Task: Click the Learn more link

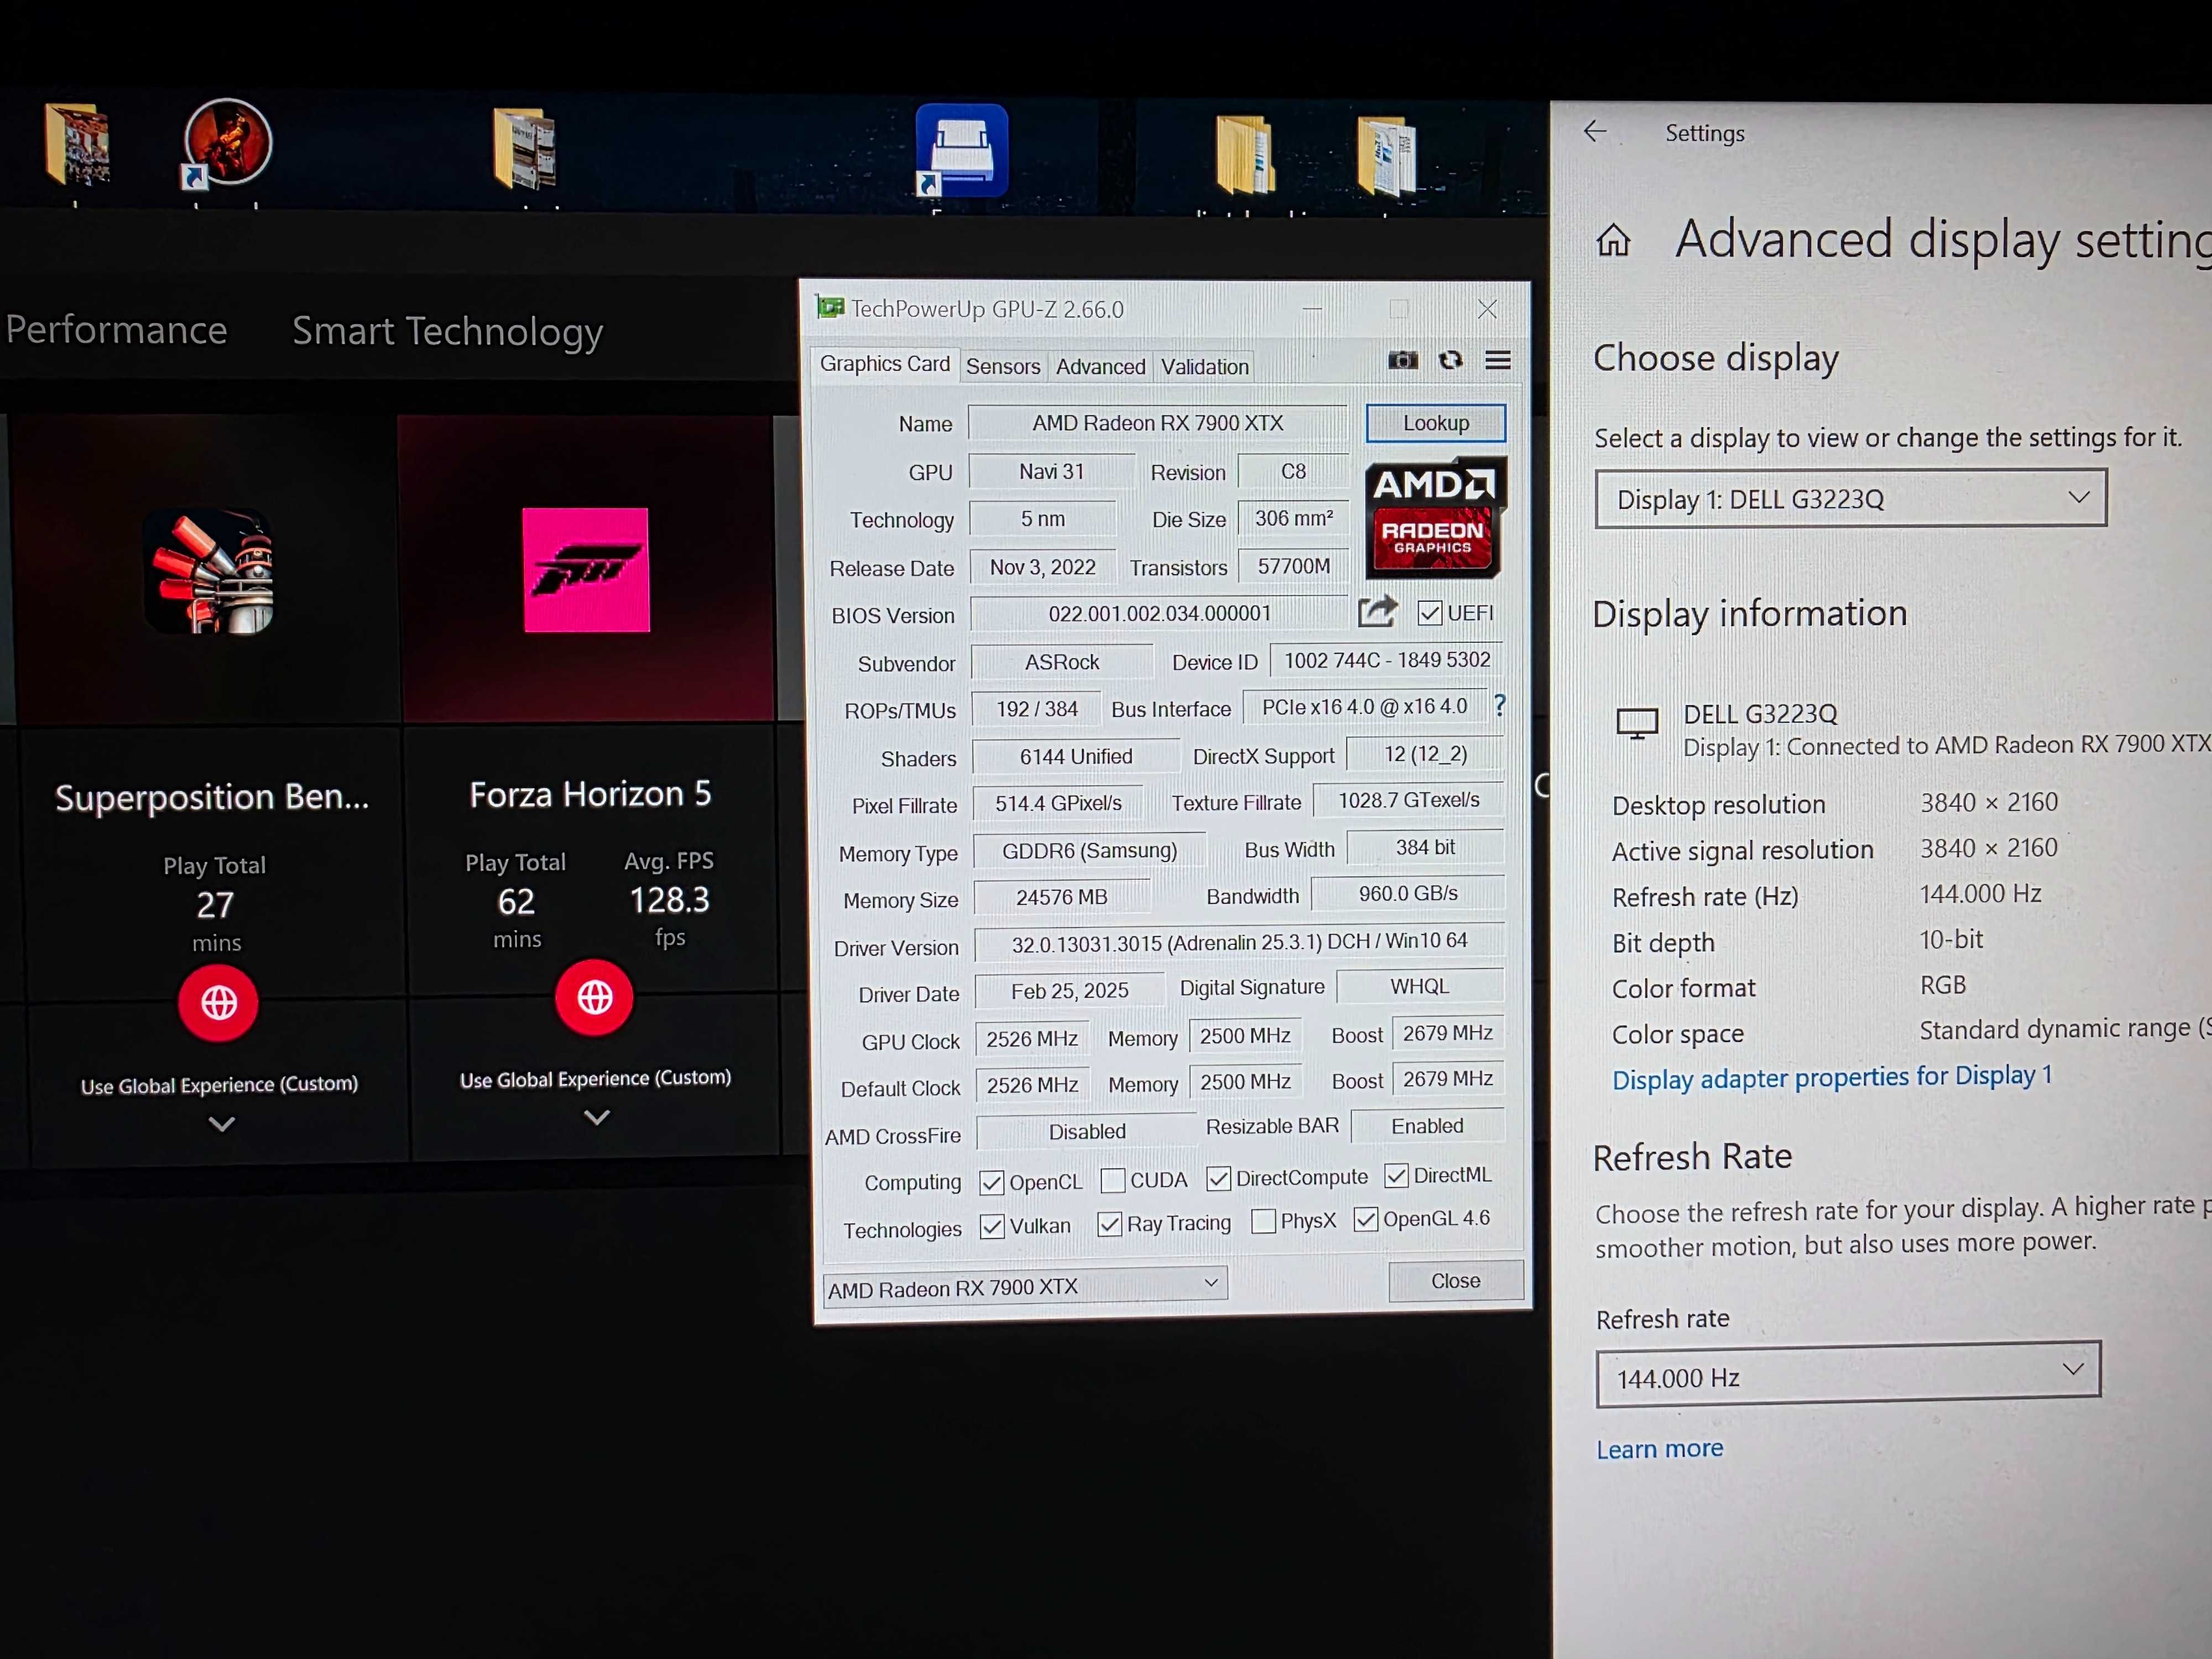Action: tap(1659, 1448)
